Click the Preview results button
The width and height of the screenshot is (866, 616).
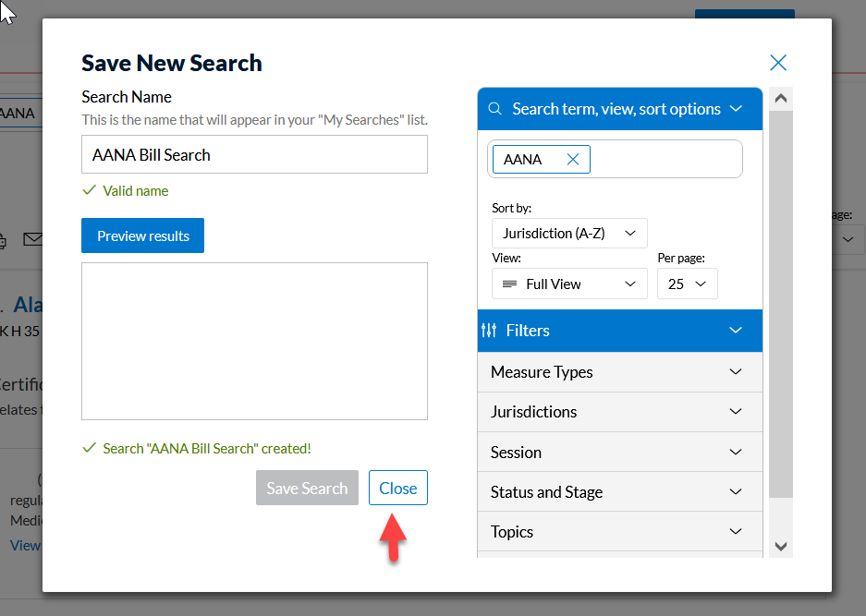142,236
